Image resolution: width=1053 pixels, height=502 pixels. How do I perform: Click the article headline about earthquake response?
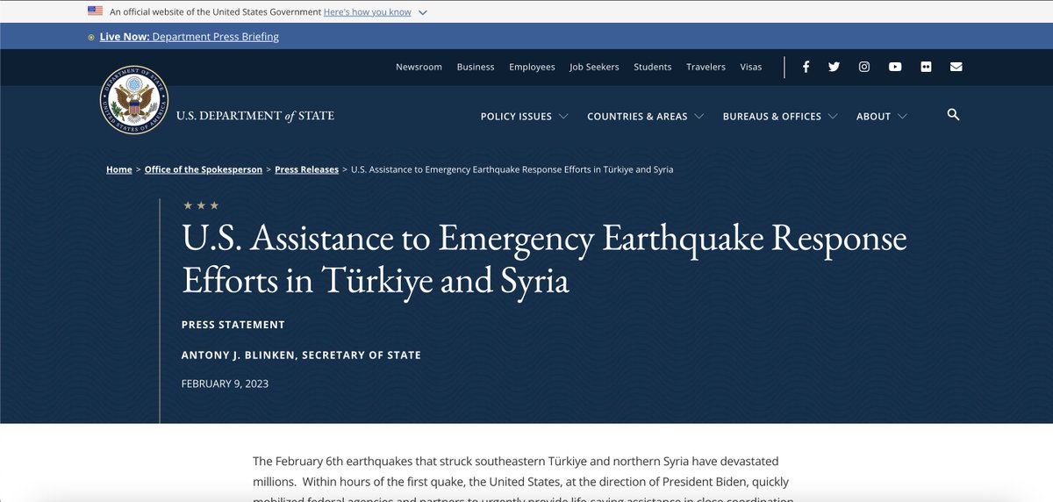[x=544, y=260]
